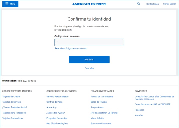
Task: Open Servicio Personalizado link
Action: [57, 96]
